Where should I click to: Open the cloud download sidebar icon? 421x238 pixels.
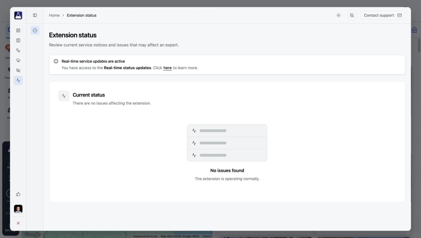18,60
